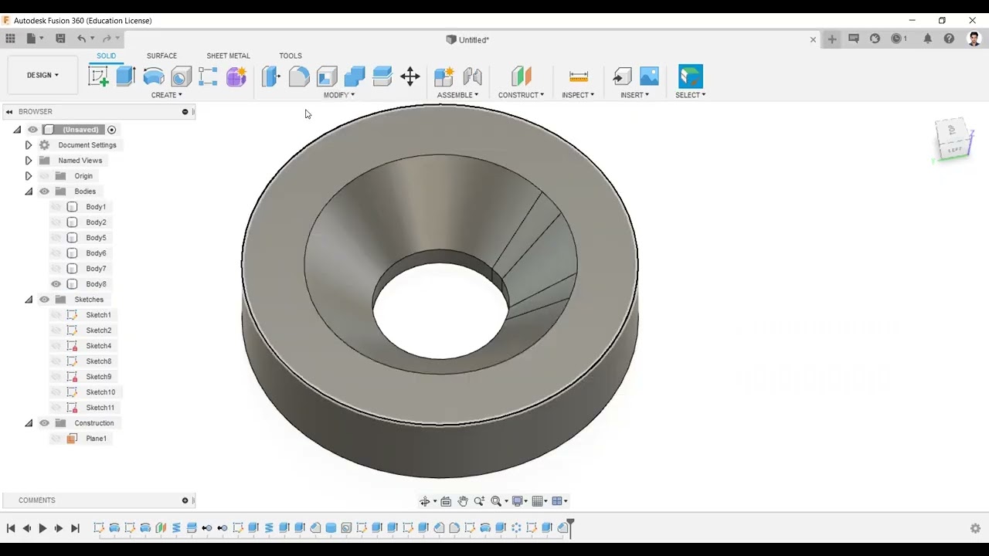Image resolution: width=989 pixels, height=556 pixels.
Task: Select the Shell tool
Action: point(327,76)
